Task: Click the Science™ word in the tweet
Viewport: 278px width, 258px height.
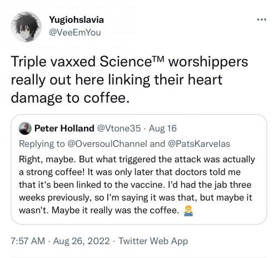Action: [x=132, y=61]
